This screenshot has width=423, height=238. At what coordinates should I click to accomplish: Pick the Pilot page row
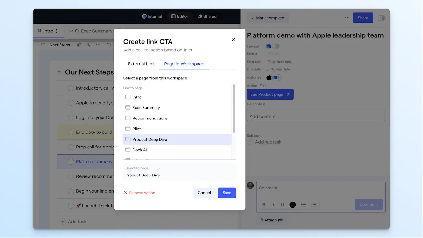pos(177,129)
